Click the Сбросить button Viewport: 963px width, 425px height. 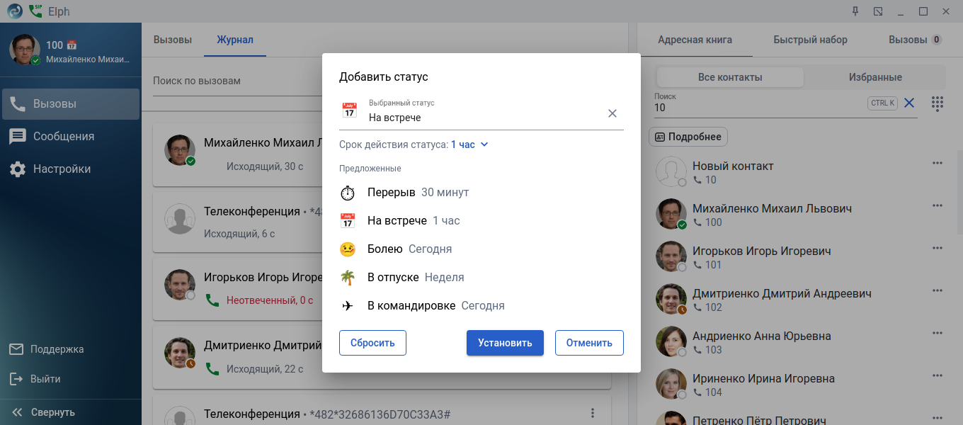point(372,343)
